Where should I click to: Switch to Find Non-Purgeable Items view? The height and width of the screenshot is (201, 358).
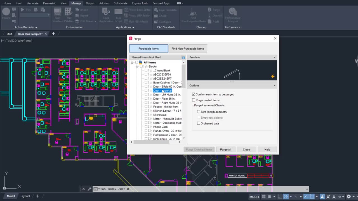tap(187, 49)
